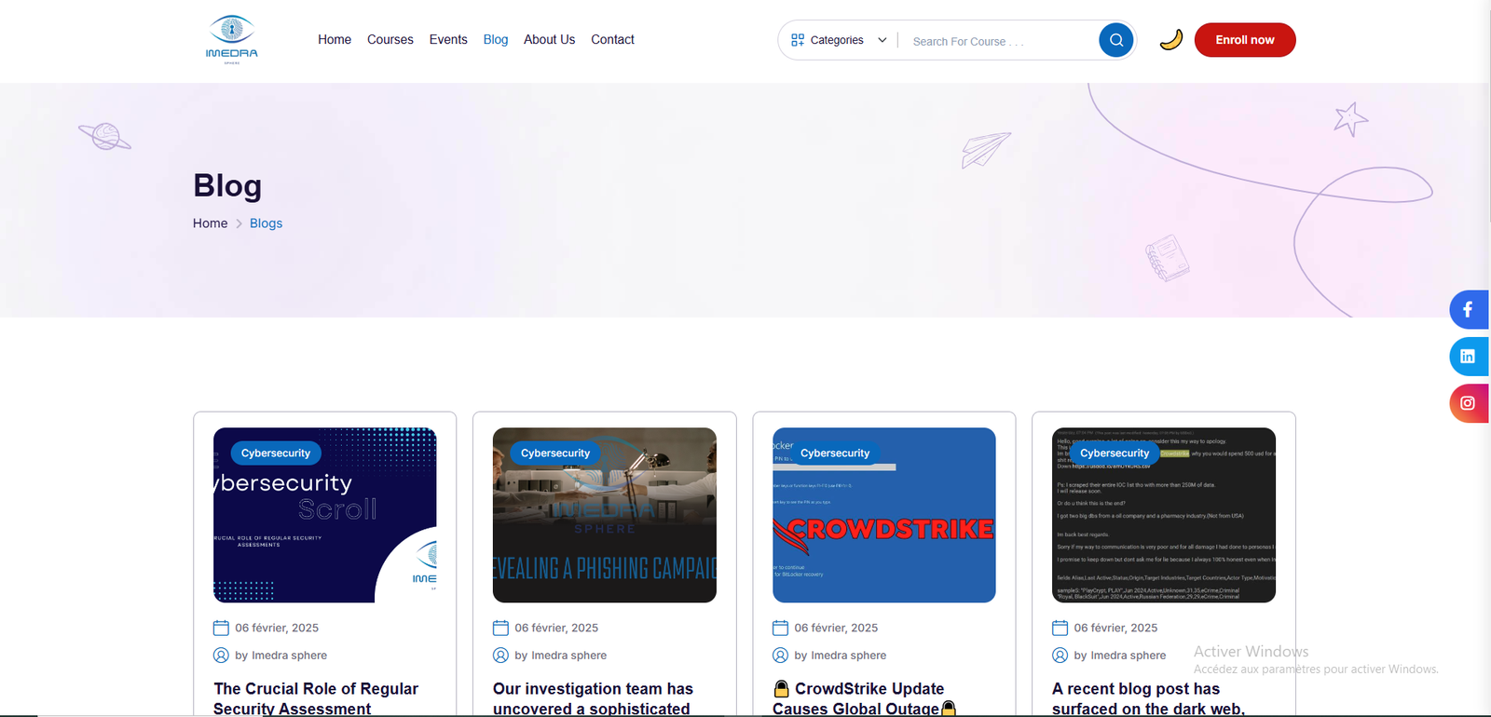Type in the Search For Course field
1491x717 pixels.
pyautogui.click(x=997, y=41)
